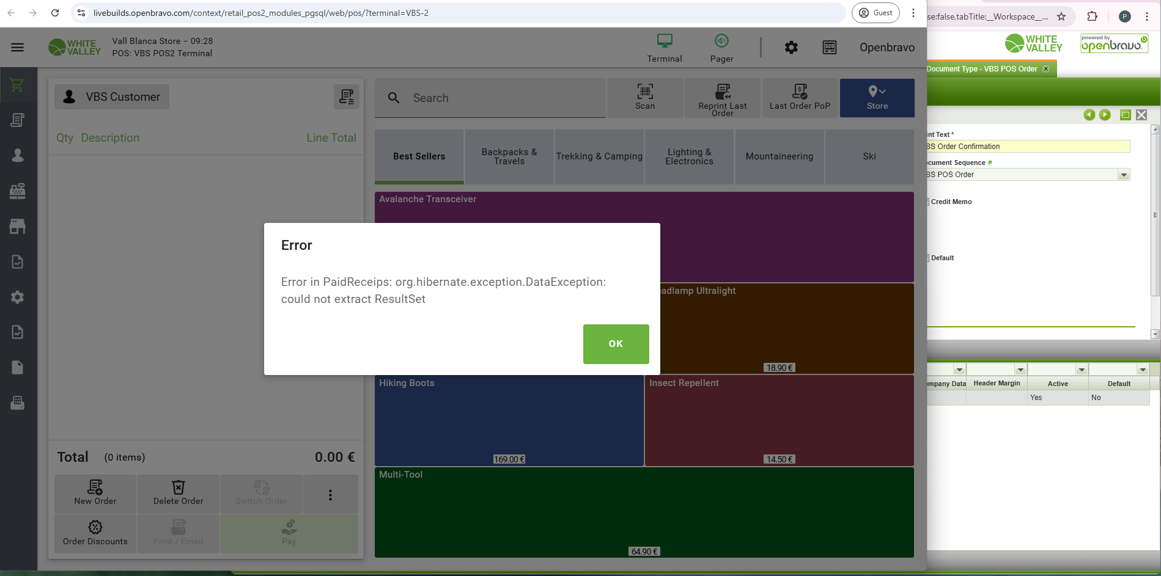Image resolution: width=1161 pixels, height=576 pixels.
Task: Click the hamburger menu icon
Action: [x=17, y=48]
